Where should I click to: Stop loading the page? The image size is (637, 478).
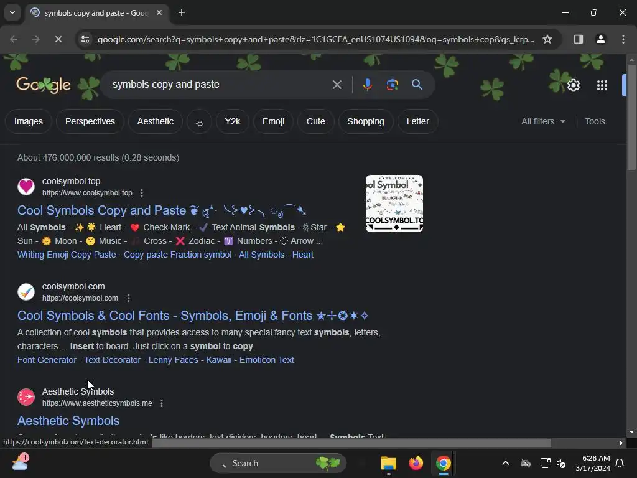click(x=58, y=39)
